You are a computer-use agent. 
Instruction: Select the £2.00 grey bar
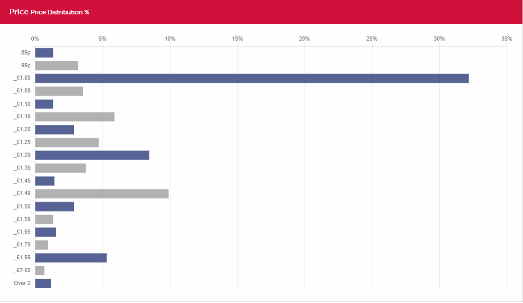(39, 270)
